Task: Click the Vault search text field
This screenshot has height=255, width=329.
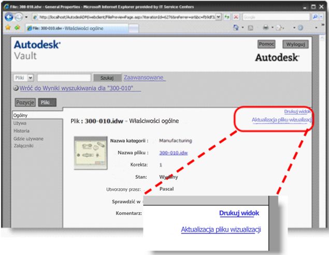Action: pos(64,78)
